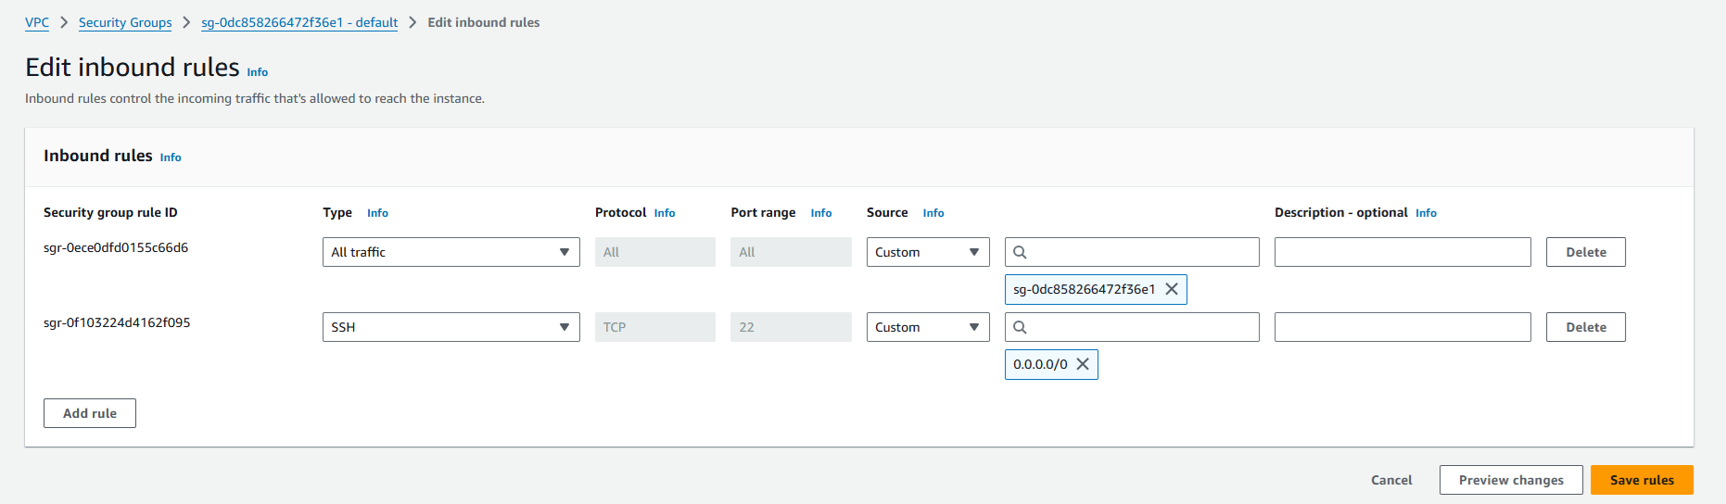This screenshot has width=1726, height=504.
Task: Click Save rules button
Action: tap(1642, 480)
